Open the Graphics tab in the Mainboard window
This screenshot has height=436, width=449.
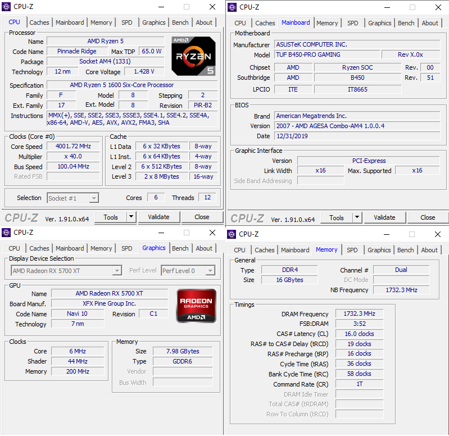pyautogui.click(x=380, y=23)
